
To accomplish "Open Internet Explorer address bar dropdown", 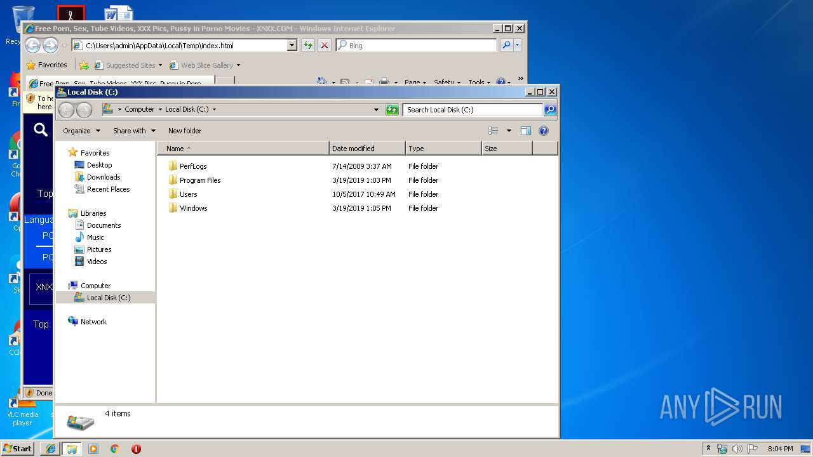I will [292, 45].
